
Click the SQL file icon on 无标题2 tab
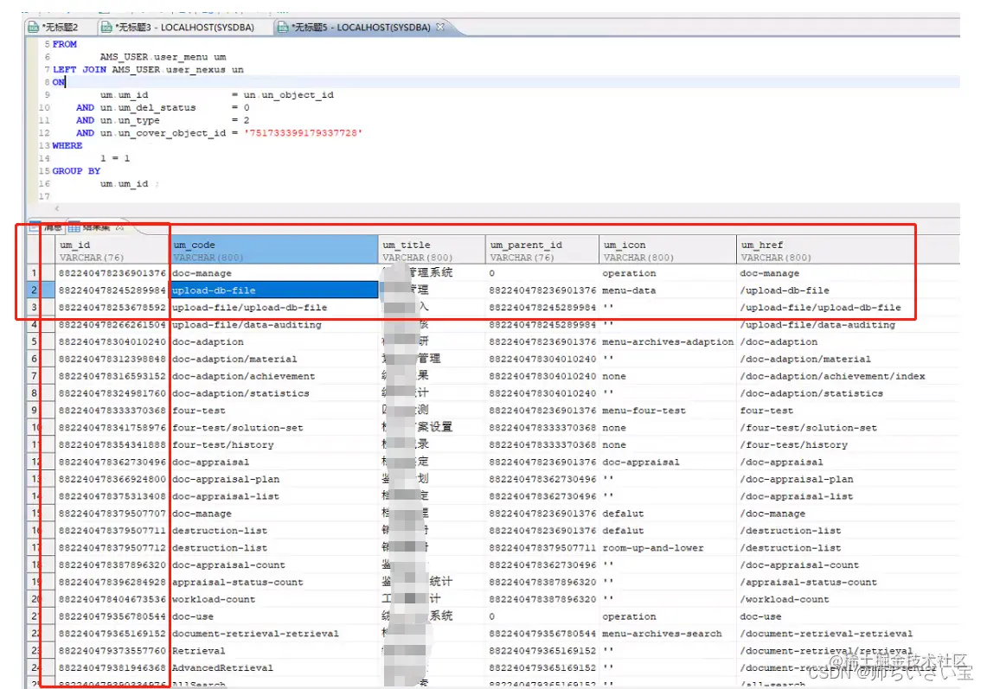[x=34, y=27]
